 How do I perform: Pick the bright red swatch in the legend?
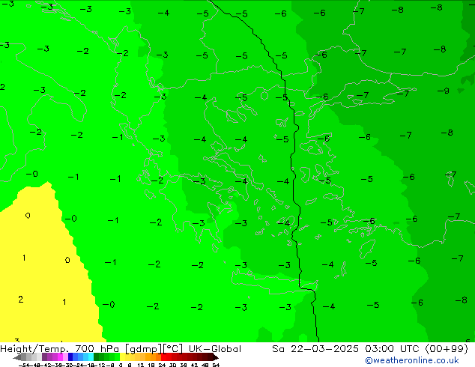[x=163, y=357]
